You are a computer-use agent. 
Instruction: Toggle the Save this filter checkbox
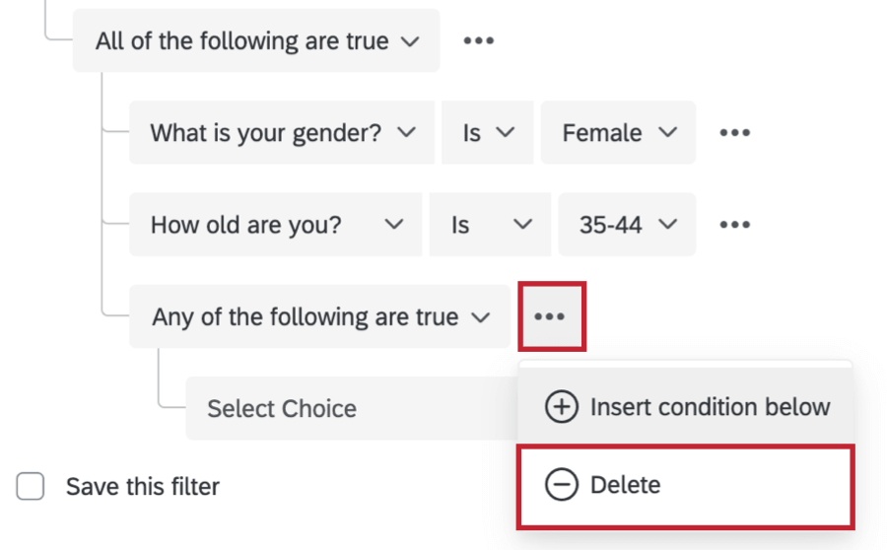(31, 486)
